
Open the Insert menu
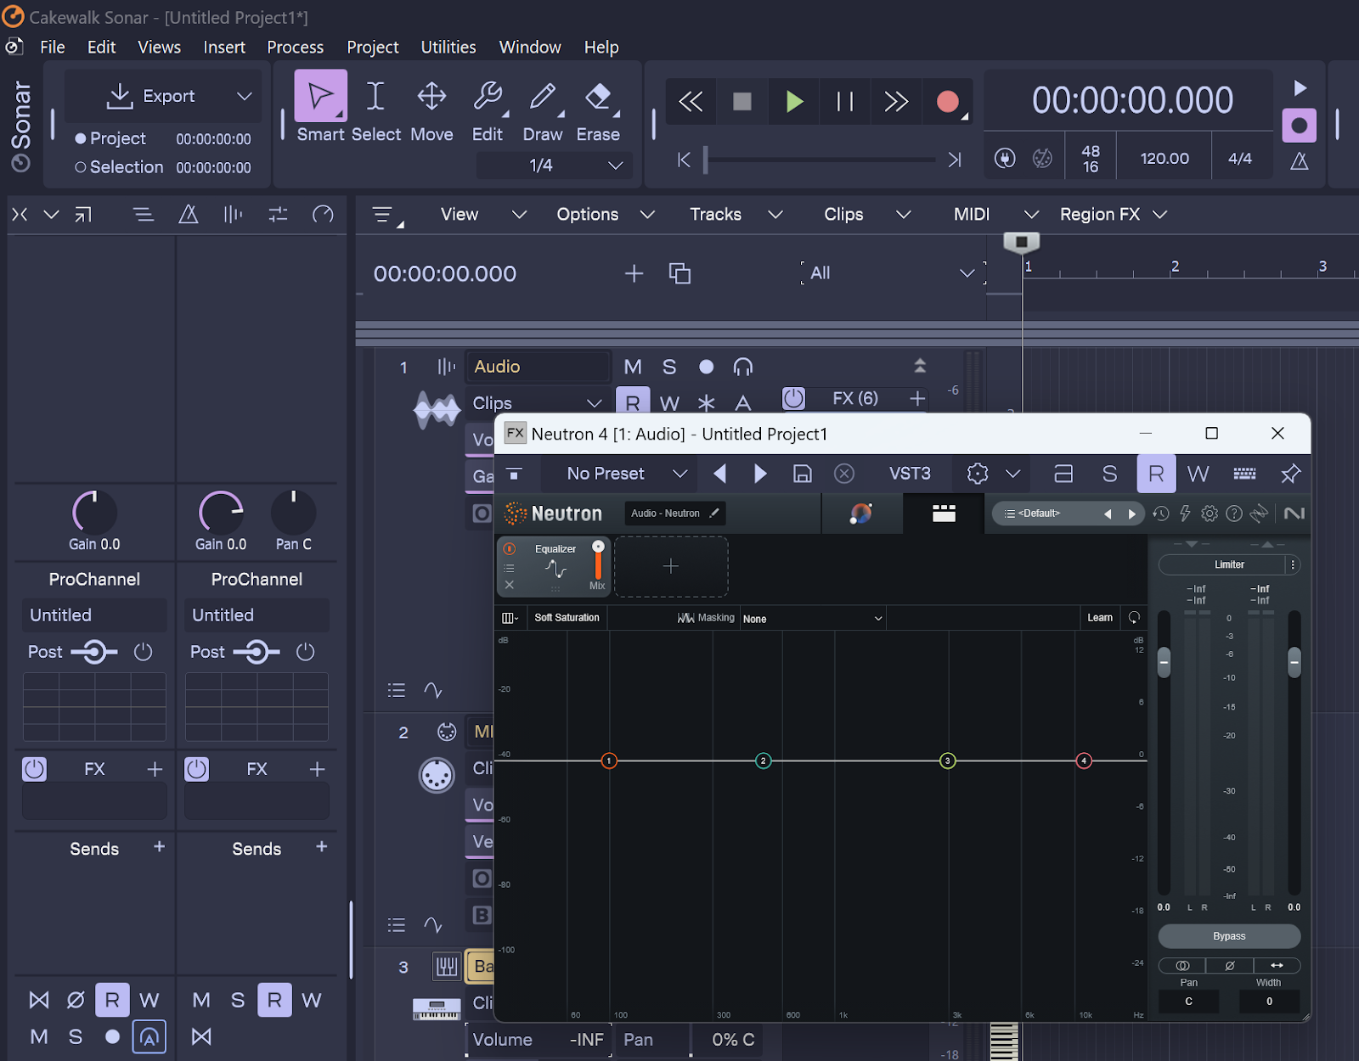[224, 48]
